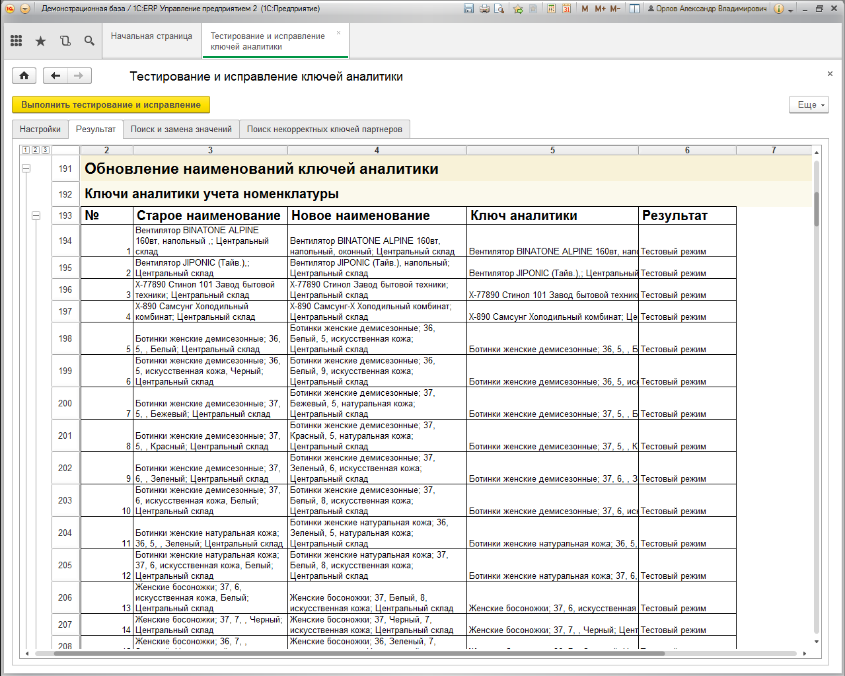
Task: Click Выполнить тестирование и исправление button
Action: coord(111,104)
